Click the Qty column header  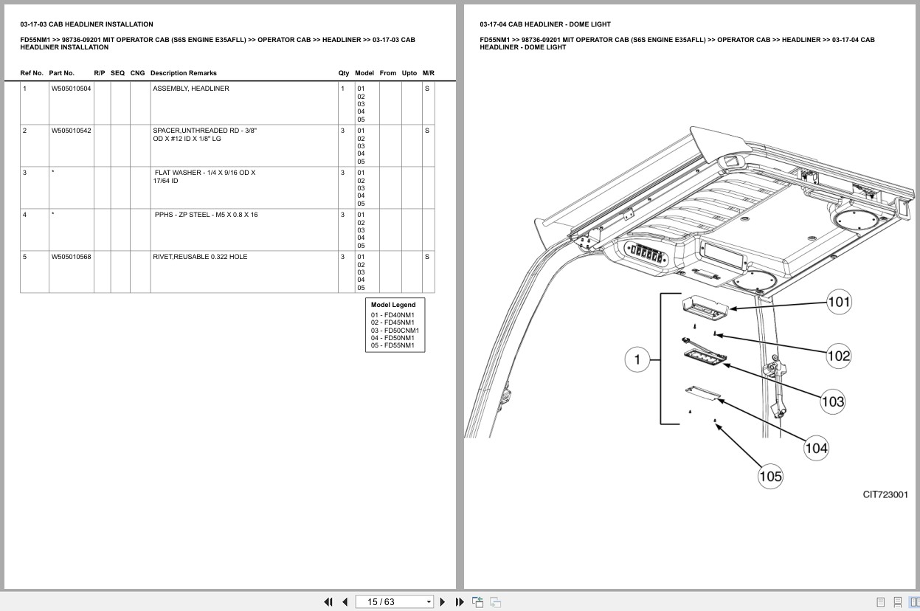[x=344, y=73]
